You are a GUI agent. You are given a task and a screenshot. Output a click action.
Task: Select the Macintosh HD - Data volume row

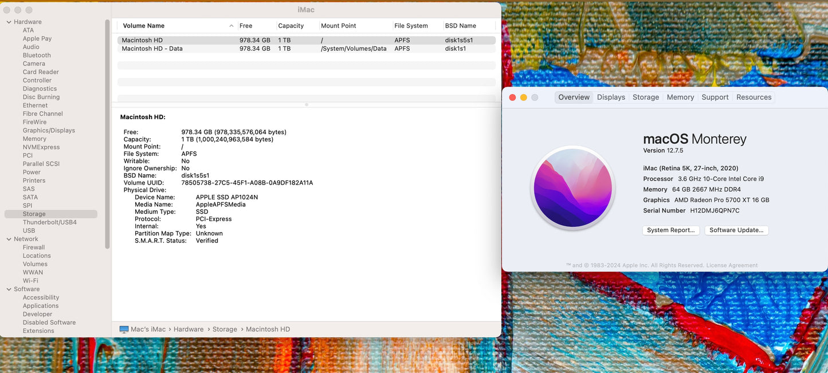[152, 49]
